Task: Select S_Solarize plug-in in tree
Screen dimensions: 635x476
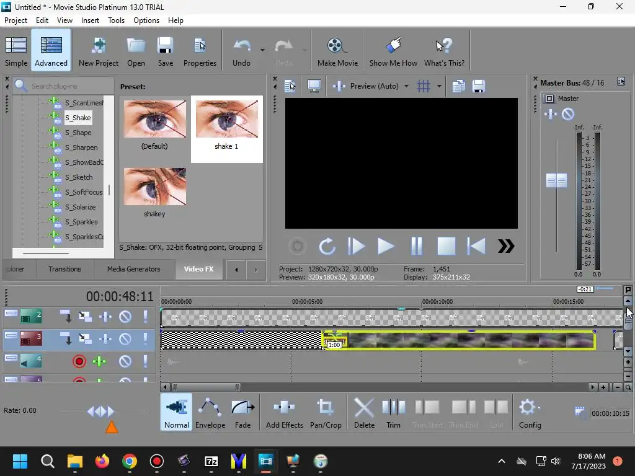Action: (81, 207)
